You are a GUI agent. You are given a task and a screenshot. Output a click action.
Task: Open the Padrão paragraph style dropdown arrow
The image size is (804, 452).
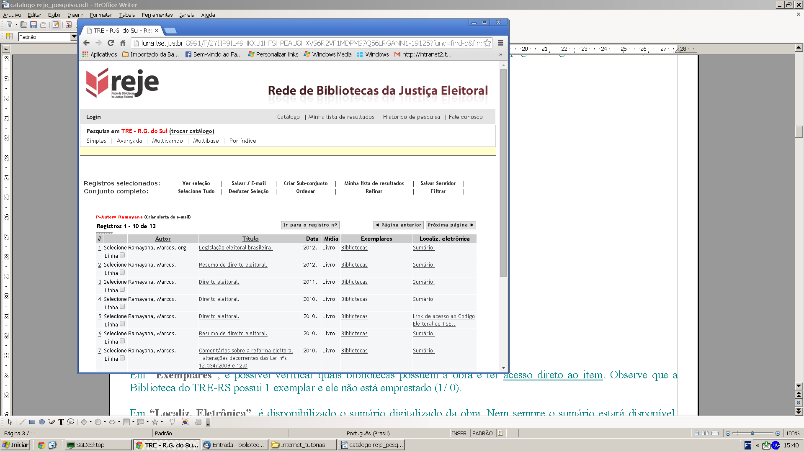(74, 37)
